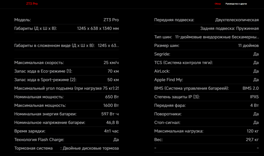This screenshot has width=264, height=156.
Task: Click footnote [1] in Eco-режиме row
Action: 69,71
